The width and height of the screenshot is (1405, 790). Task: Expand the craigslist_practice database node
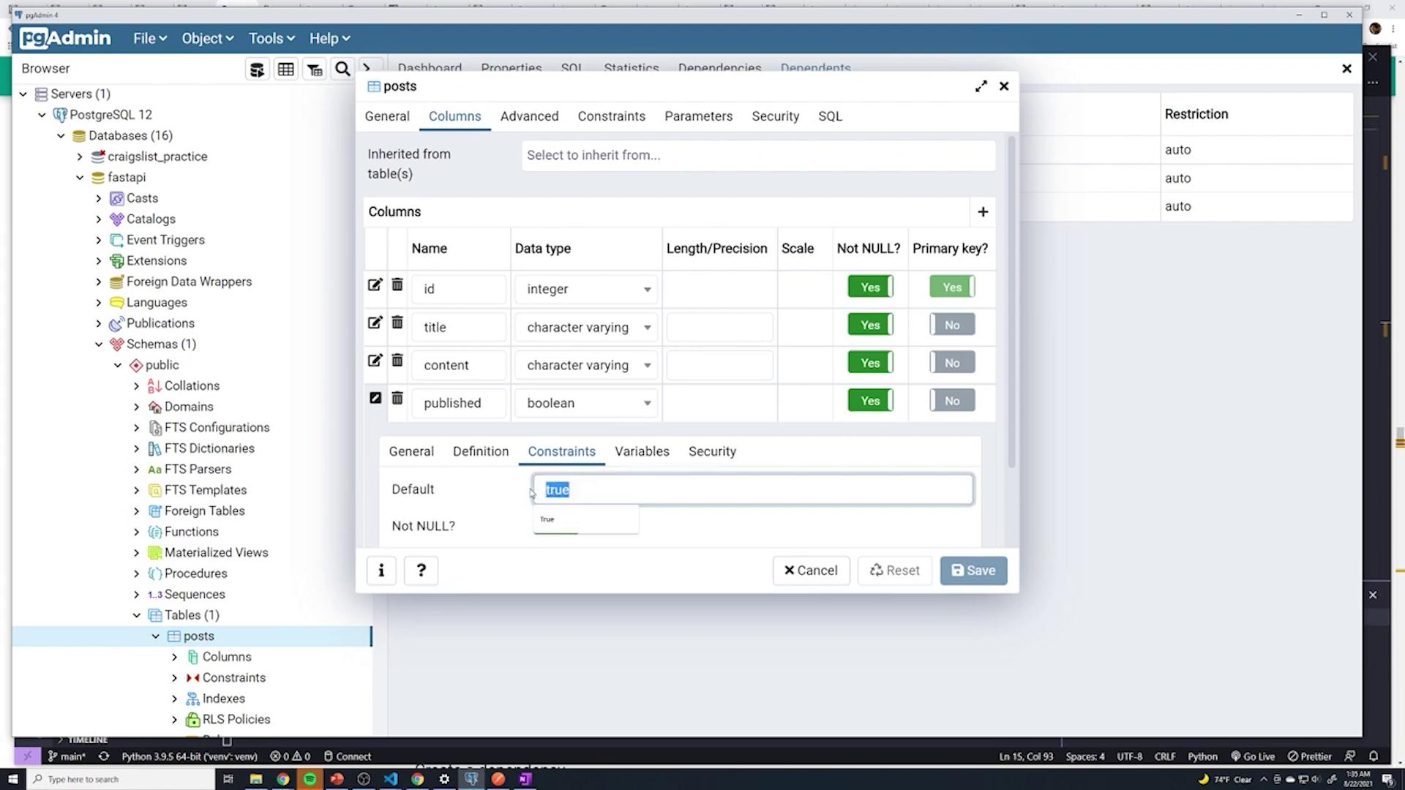(x=80, y=157)
